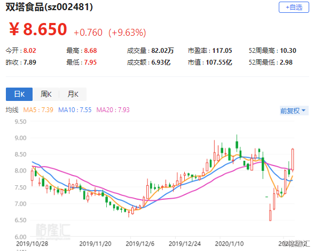
Task: Click the ¥8.650 current price
Action: pos(38,29)
